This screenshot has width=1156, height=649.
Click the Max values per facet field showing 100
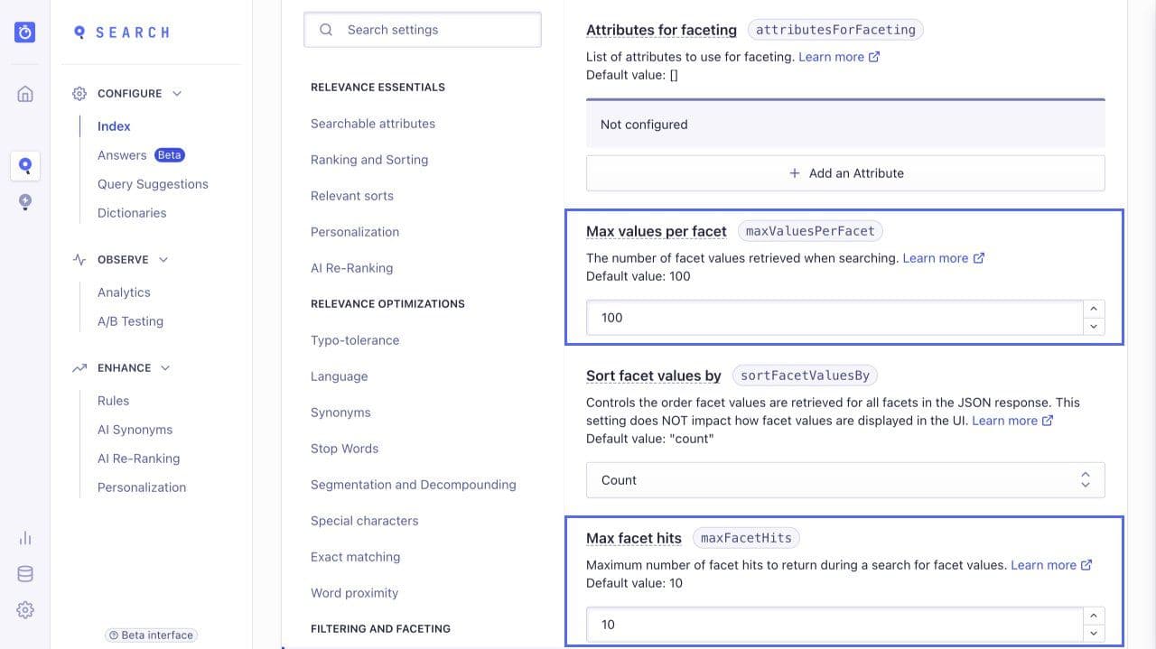pyautogui.click(x=834, y=318)
